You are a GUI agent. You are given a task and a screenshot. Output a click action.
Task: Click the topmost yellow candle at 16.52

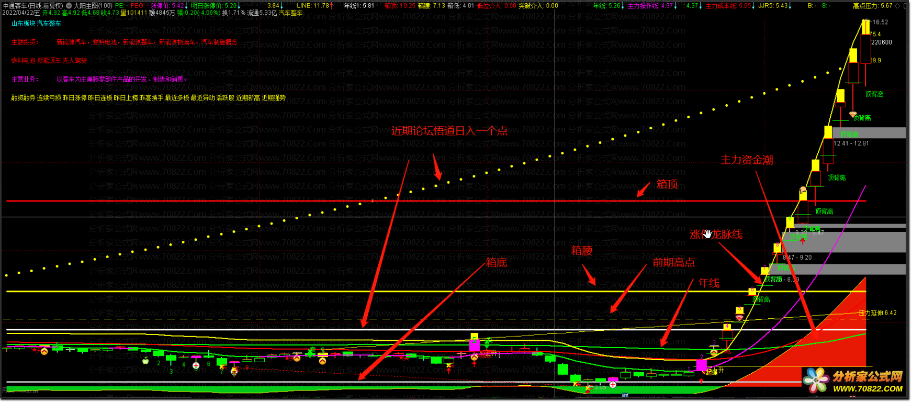pyautogui.click(x=866, y=28)
